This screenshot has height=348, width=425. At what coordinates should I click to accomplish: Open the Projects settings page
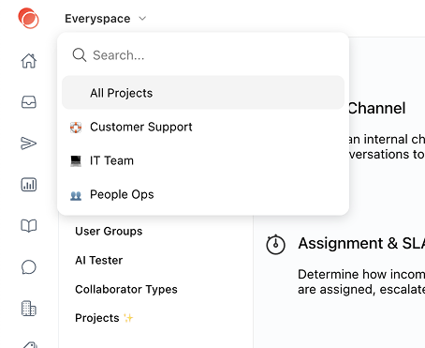click(97, 318)
